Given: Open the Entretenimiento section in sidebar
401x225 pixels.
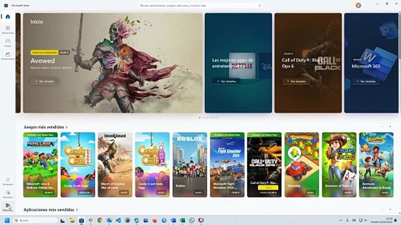Looking at the screenshot, I should point(8,56).
